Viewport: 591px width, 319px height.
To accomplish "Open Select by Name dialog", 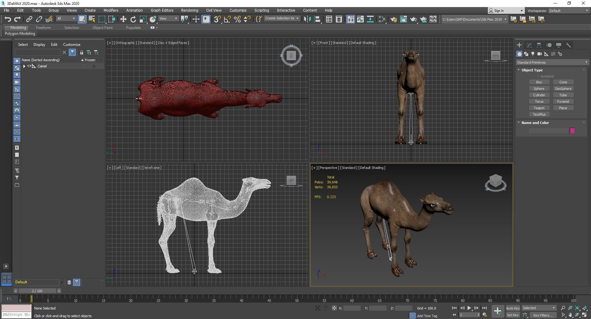I will tap(92, 19).
